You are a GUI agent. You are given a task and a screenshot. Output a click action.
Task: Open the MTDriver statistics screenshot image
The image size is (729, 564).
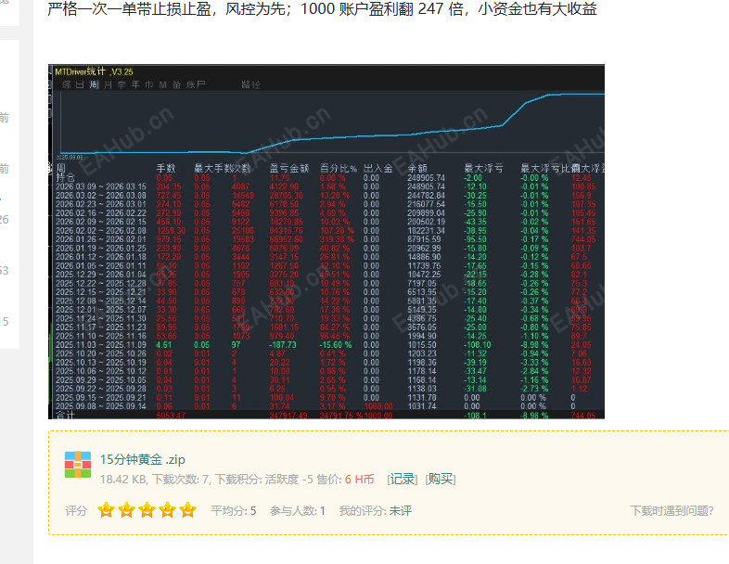(326, 241)
